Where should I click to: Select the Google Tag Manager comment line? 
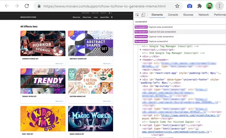(x=170, y=46)
